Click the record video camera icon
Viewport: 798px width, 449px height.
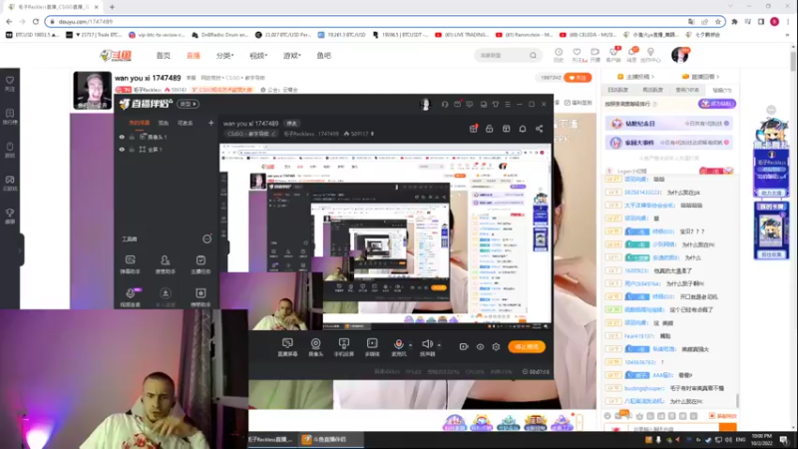tap(464, 346)
